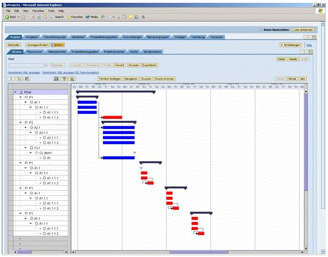Image resolution: width=328 pixels, height=257 pixels.
Task: Click the Gantt chart horizontal scrollbar thumb
Action: [x=199, y=253]
